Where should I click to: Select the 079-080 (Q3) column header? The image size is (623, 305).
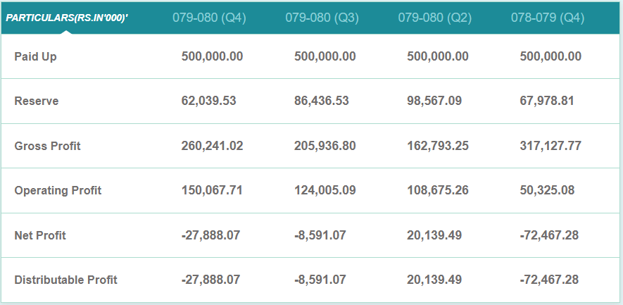click(322, 18)
